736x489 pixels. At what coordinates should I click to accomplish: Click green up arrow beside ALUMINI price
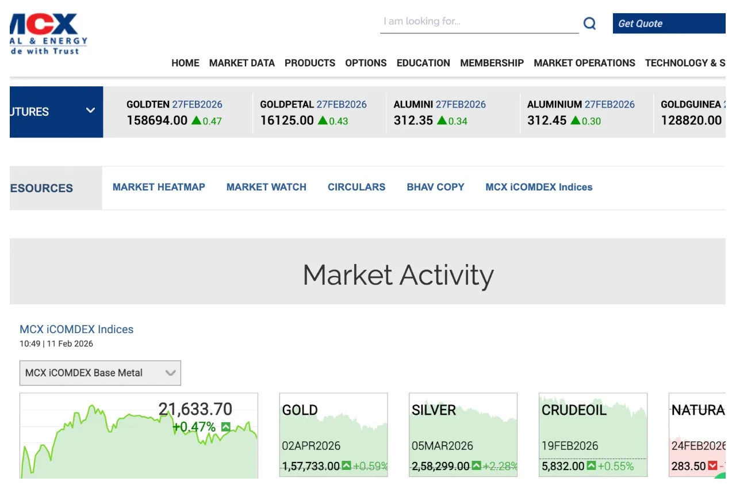tap(442, 120)
